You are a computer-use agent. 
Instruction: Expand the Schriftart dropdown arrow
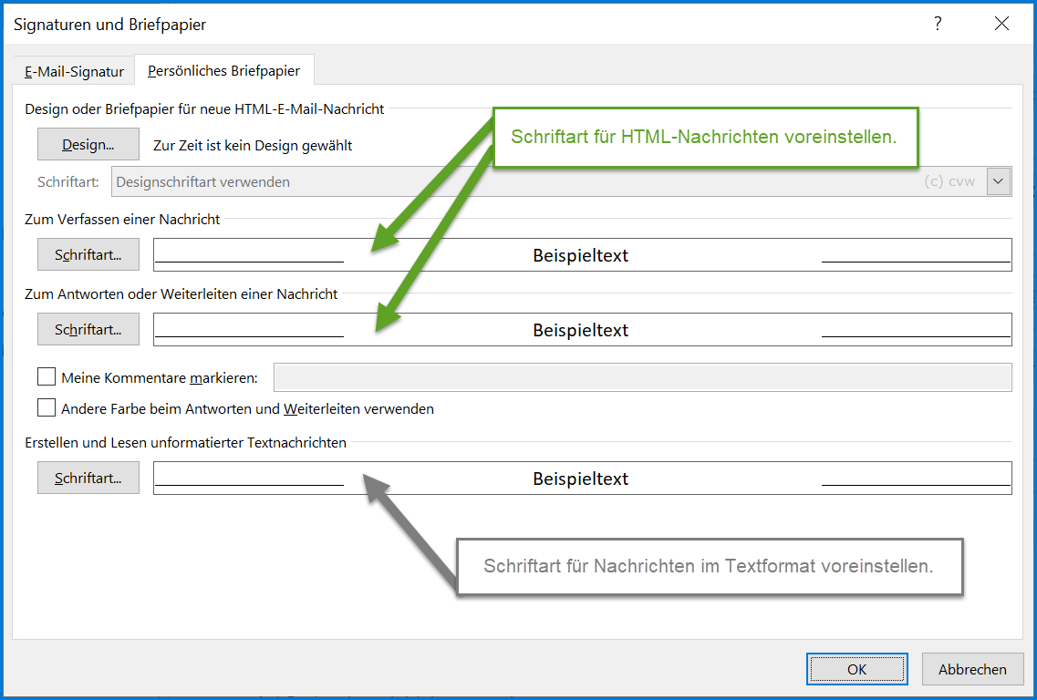(999, 181)
